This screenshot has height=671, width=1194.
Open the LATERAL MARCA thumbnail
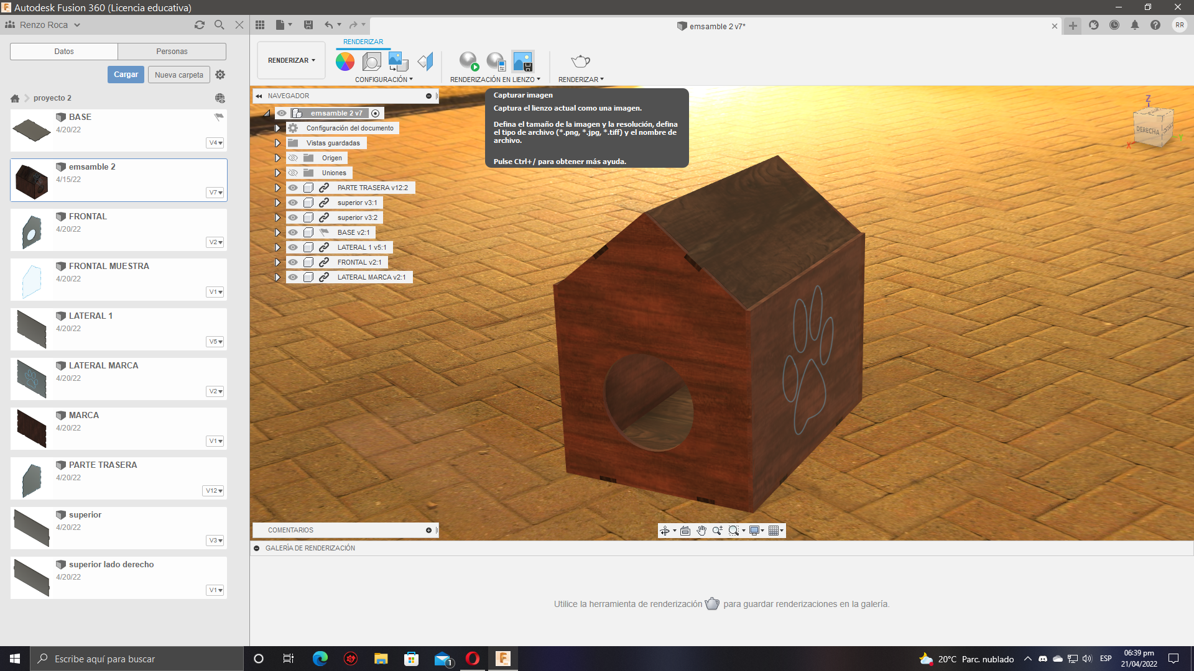(32, 378)
